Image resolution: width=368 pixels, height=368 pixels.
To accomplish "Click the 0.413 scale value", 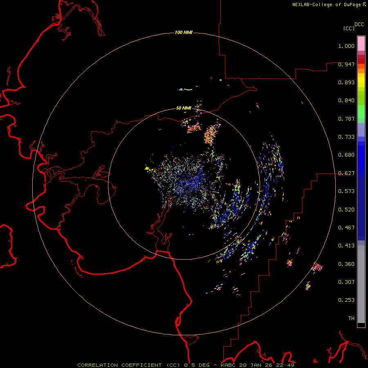I will tap(346, 246).
